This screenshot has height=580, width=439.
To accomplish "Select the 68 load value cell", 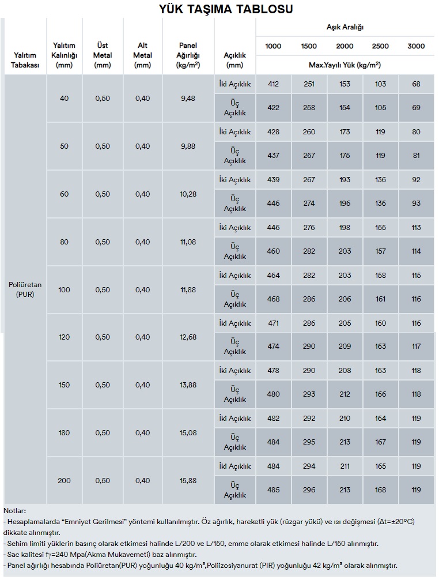I will point(416,84).
